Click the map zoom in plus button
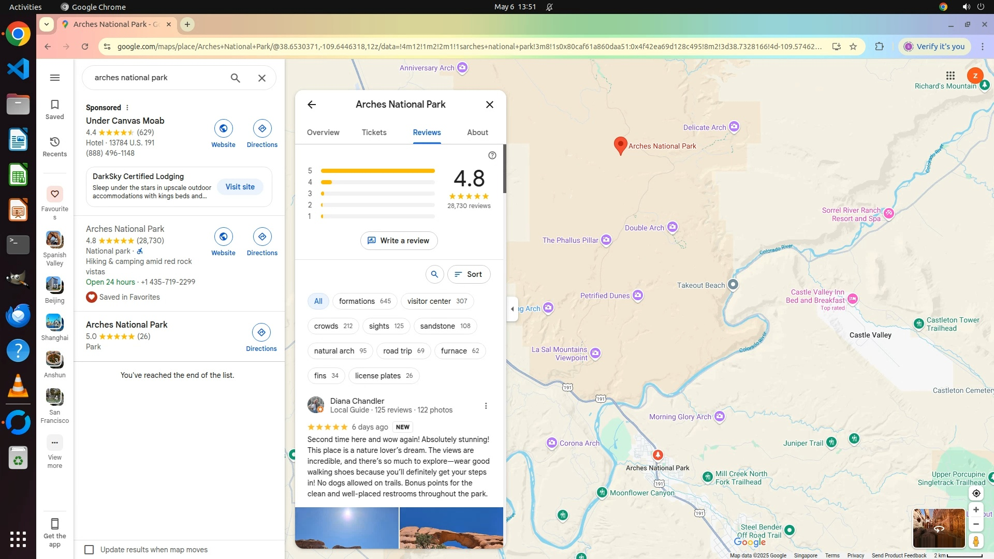 pyautogui.click(x=976, y=510)
